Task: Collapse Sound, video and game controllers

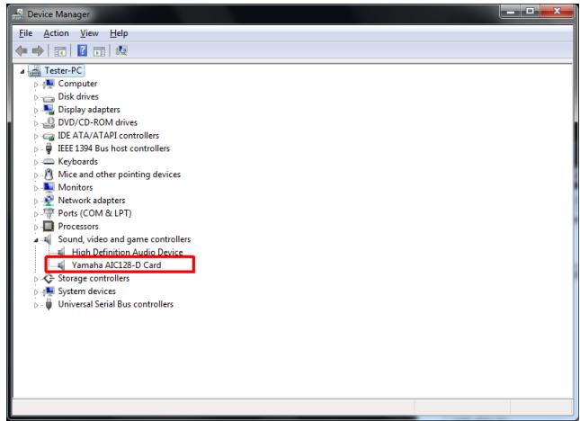Action: point(36,240)
